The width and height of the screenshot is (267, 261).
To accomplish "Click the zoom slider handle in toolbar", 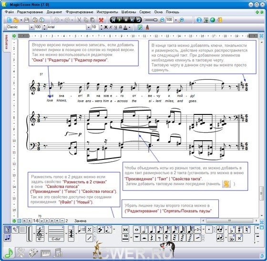I will click(155, 20).
